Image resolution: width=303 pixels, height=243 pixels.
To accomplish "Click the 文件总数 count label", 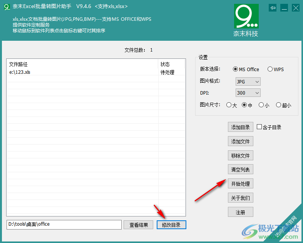I will pos(139,50).
